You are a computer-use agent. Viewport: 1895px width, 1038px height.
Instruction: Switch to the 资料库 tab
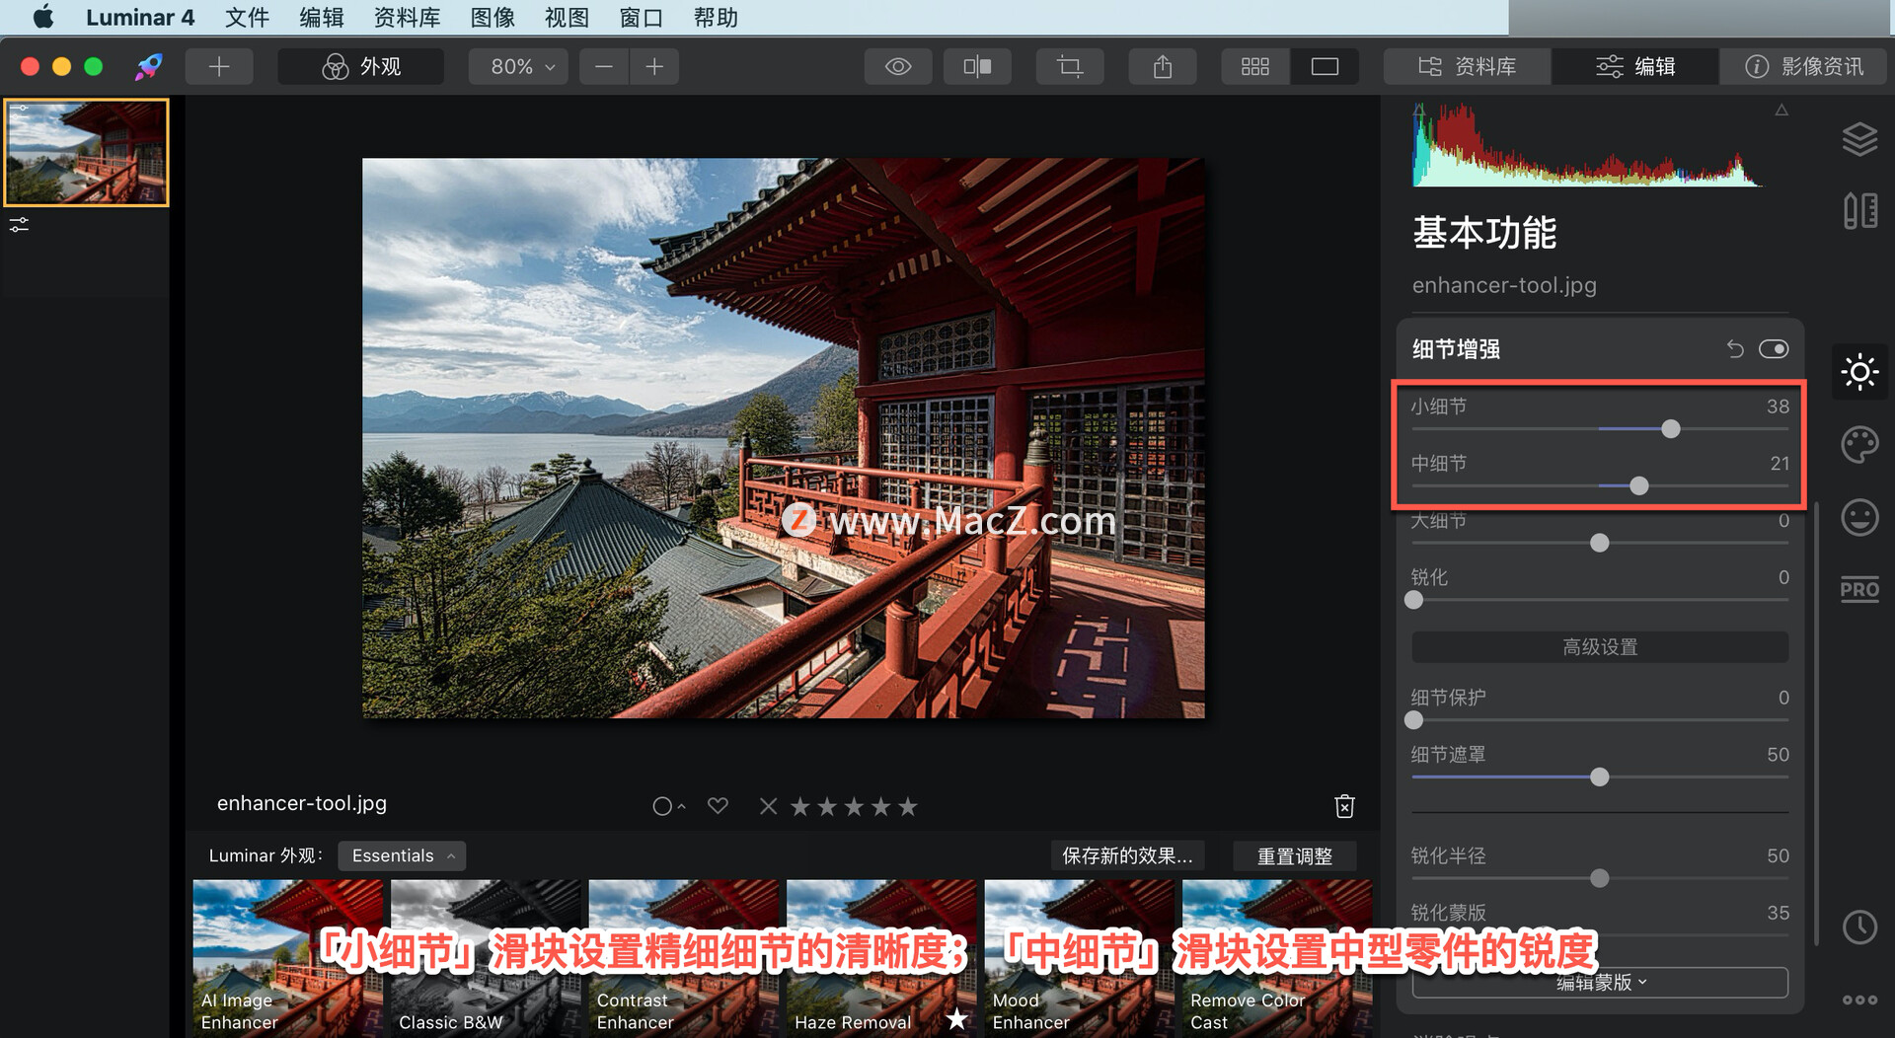(1468, 66)
